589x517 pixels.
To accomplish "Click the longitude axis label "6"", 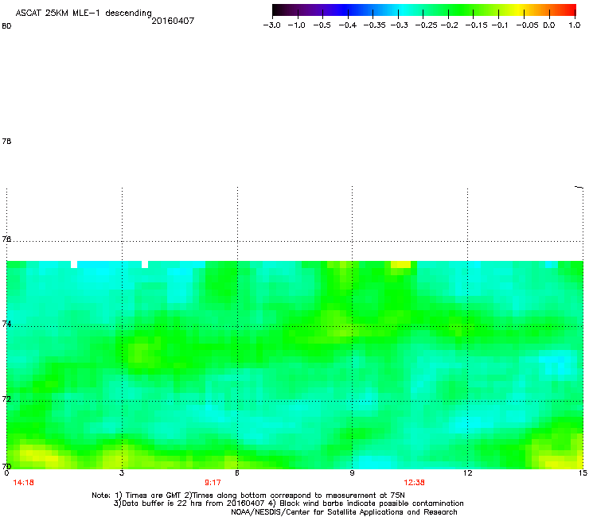I will pyautogui.click(x=237, y=473).
